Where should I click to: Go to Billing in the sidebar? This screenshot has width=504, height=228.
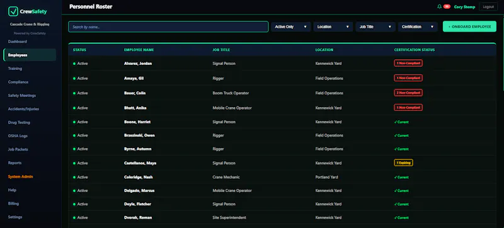click(13, 203)
